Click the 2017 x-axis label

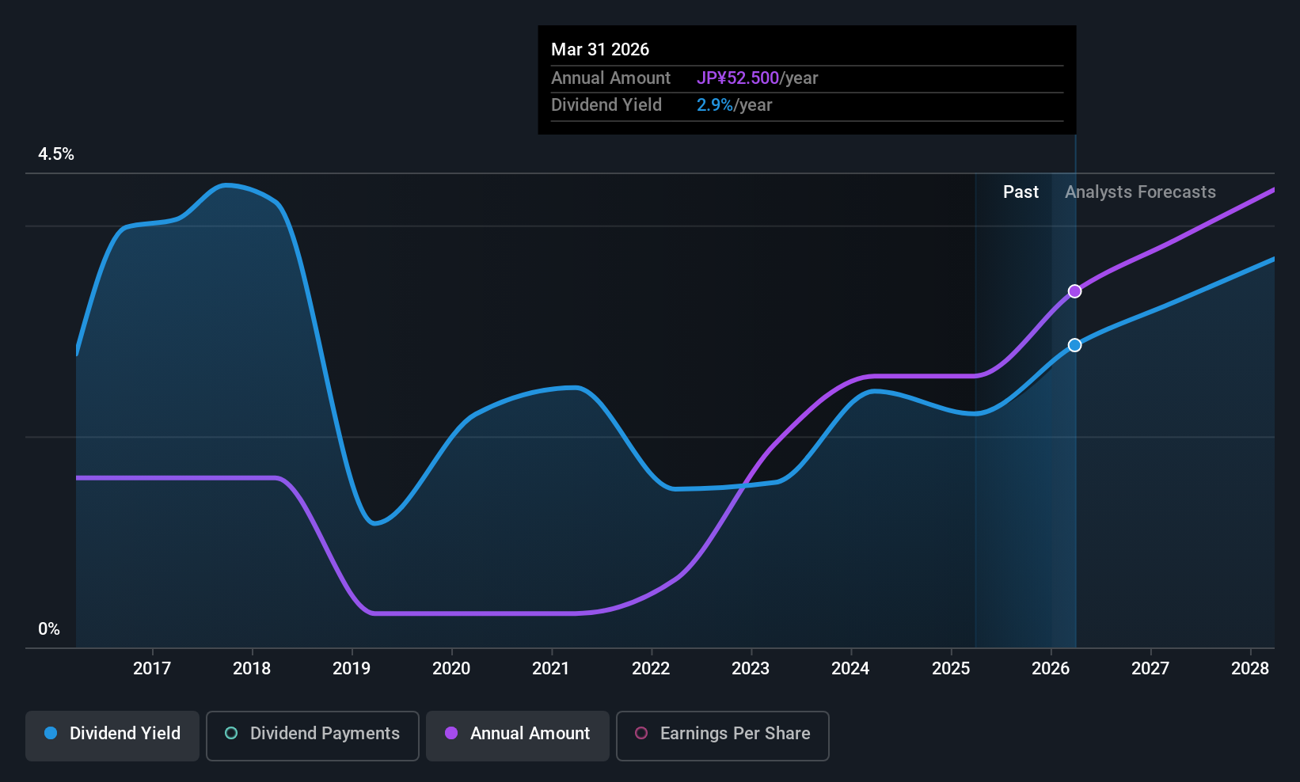click(x=152, y=669)
